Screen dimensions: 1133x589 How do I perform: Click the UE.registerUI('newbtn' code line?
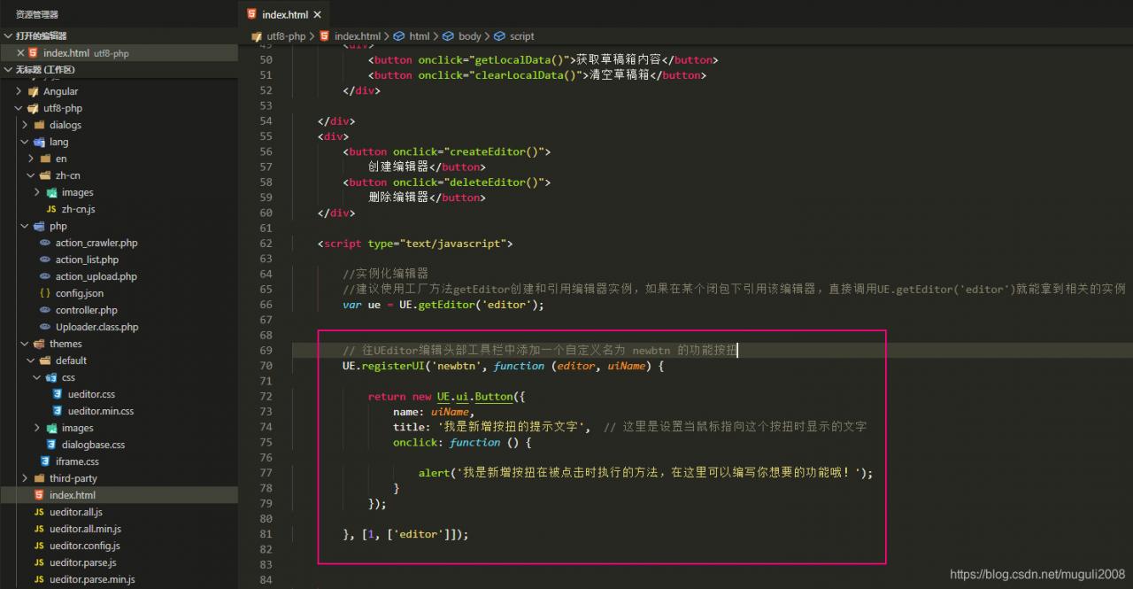pyautogui.click(x=503, y=366)
